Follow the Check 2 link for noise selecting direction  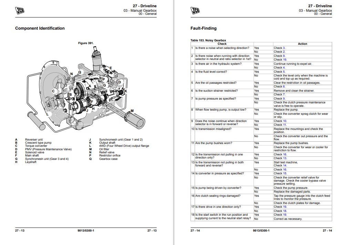tap(279, 52)
